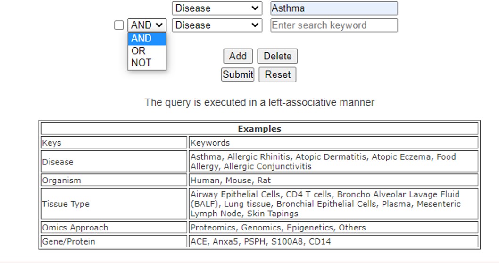
Task: Select the Gene/Protein key cell
Action: (114, 242)
